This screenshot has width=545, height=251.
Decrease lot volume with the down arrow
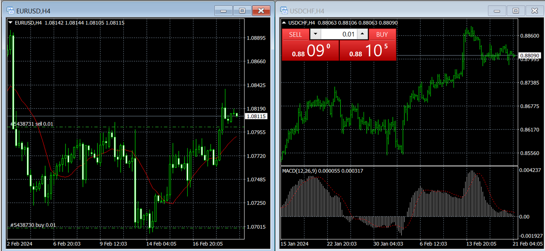(x=315, y=35)
